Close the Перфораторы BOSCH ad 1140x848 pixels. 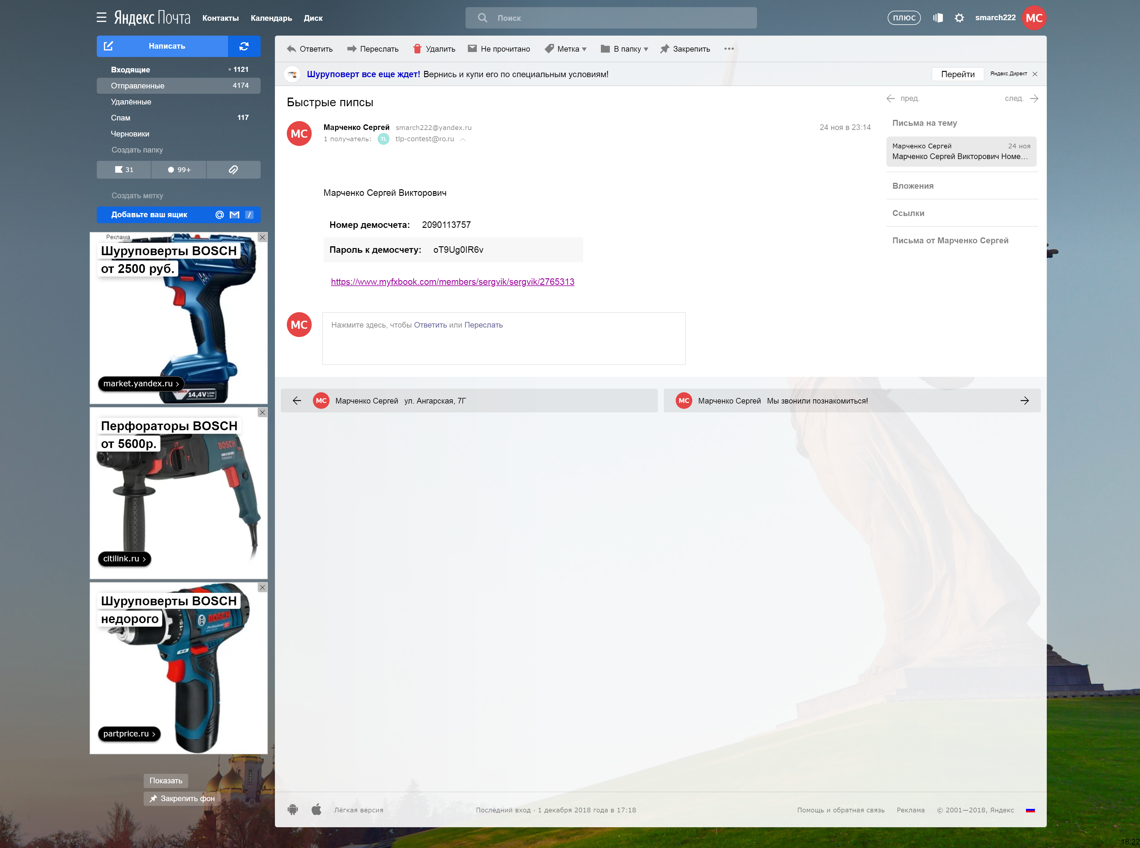pos(262,412)
